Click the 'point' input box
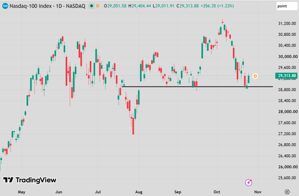Screen dimensions: 299x196 (286, 6)
